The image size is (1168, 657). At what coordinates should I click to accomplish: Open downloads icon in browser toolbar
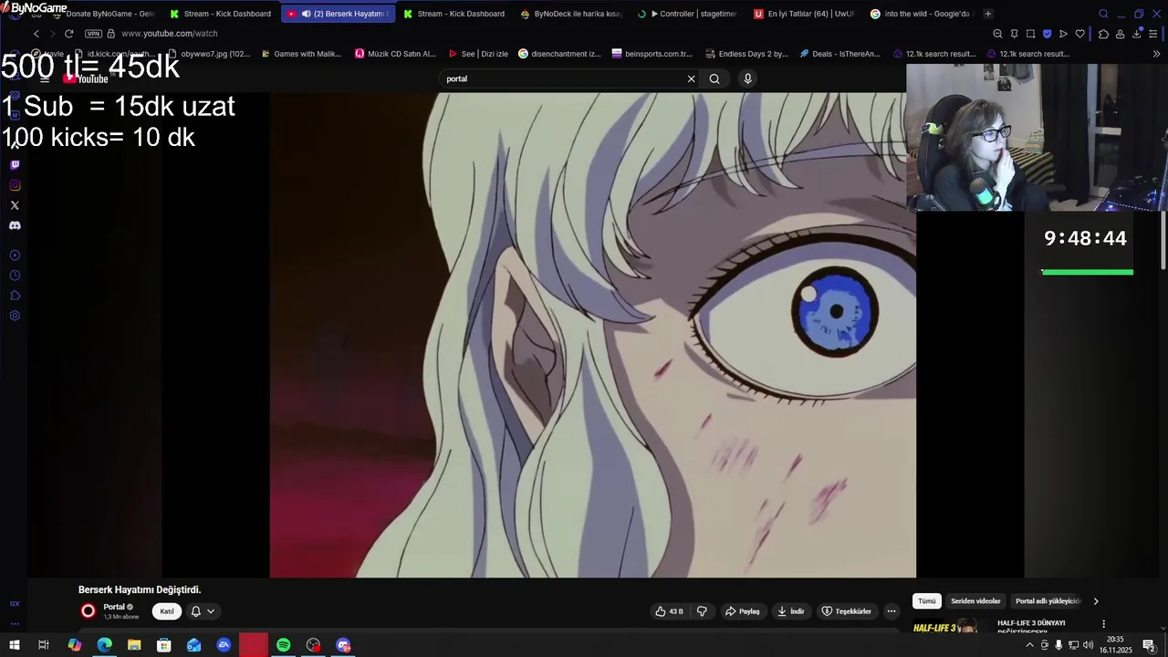point(1137,34)
